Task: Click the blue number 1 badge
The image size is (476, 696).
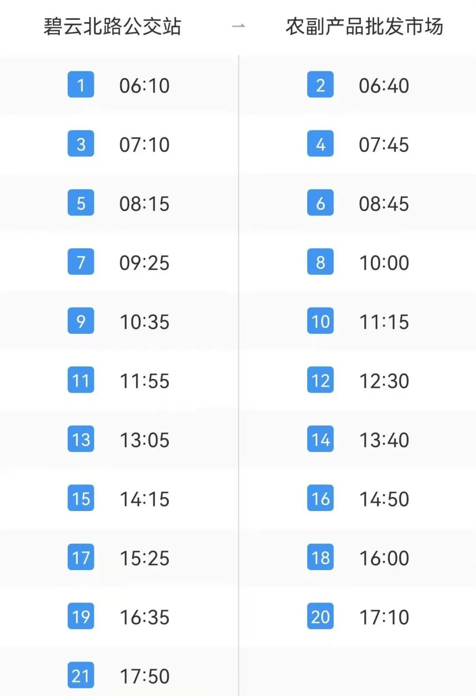Action: [81, 85]
